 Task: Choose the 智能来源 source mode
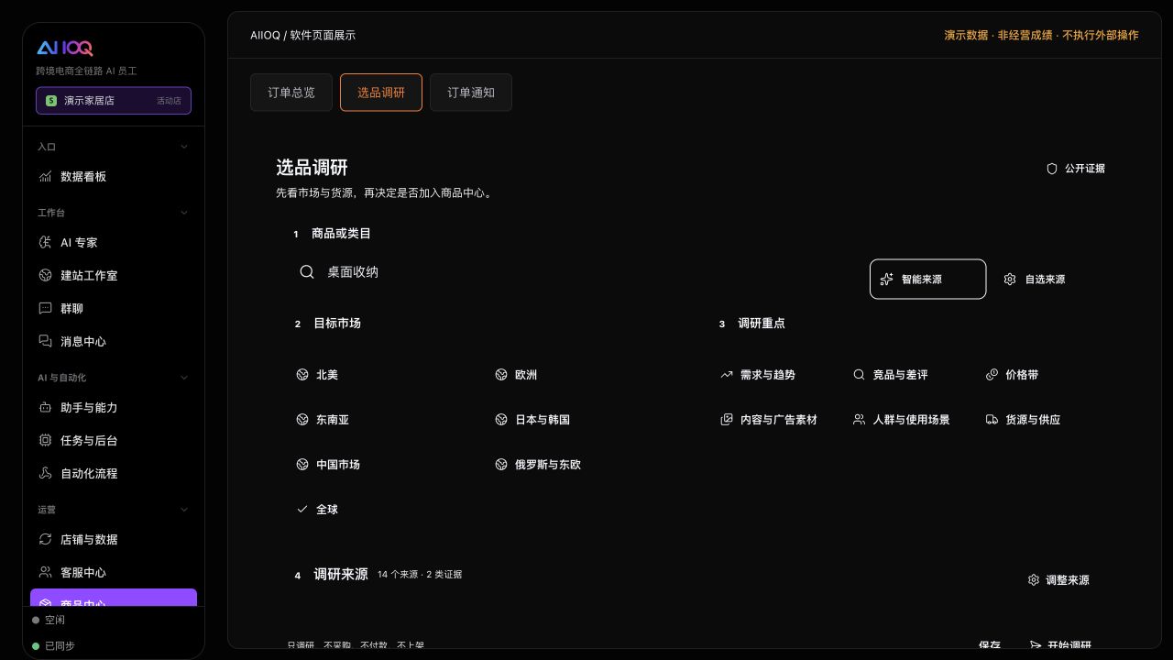click(x=927, y=280)
